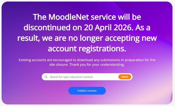Click 'As a' at end of headline's second line
The height and width of the screenshot is (106, 175).
[x=143, y=27]
